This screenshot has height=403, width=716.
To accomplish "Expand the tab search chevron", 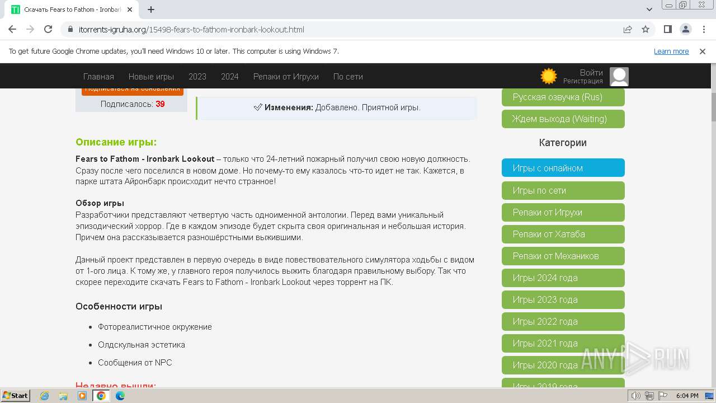I will [x=649, y=10].
